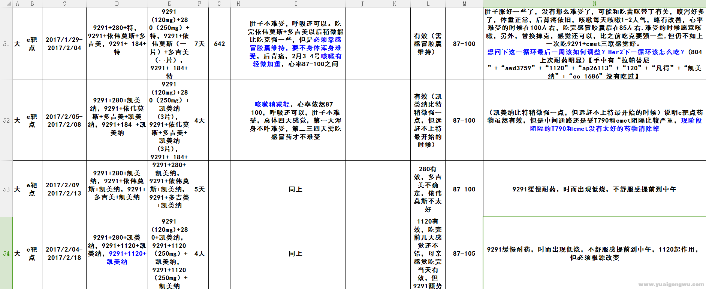Click column D cell in row 53

(x=117, y=189)
